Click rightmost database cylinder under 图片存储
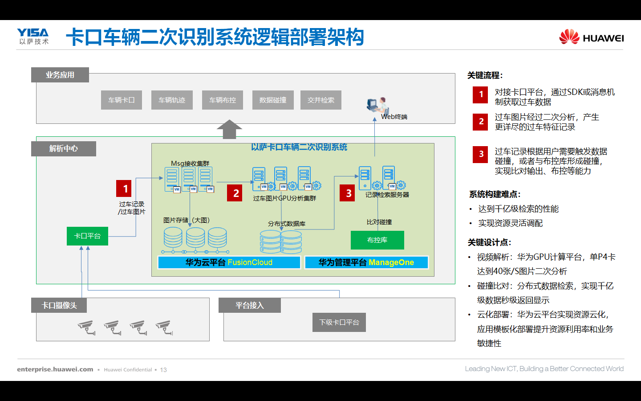This screenshot has height=401, width=641. tap(217, 238)
